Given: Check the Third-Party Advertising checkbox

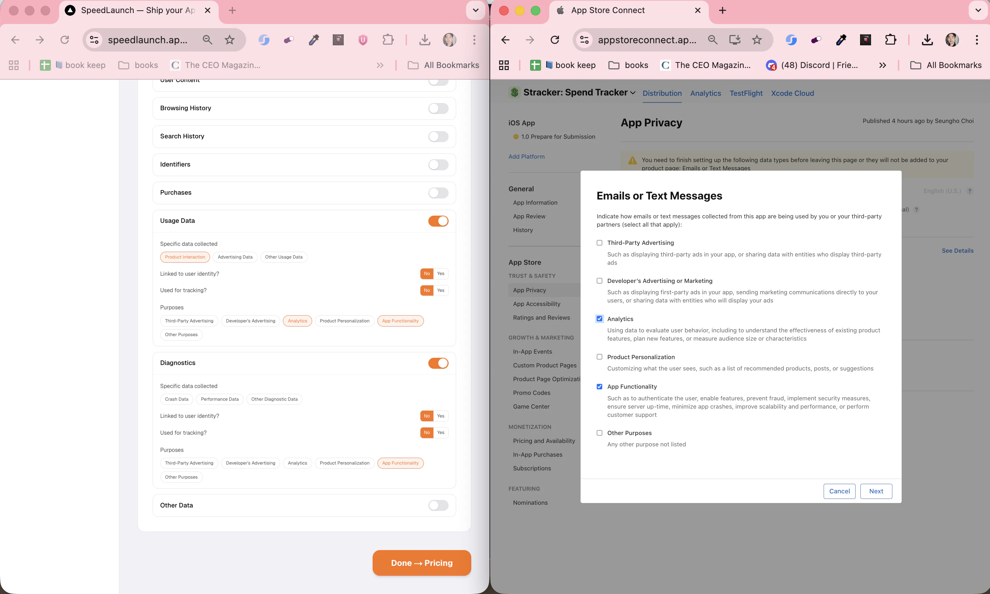Looking at the screenshot, I should (599, 242).
